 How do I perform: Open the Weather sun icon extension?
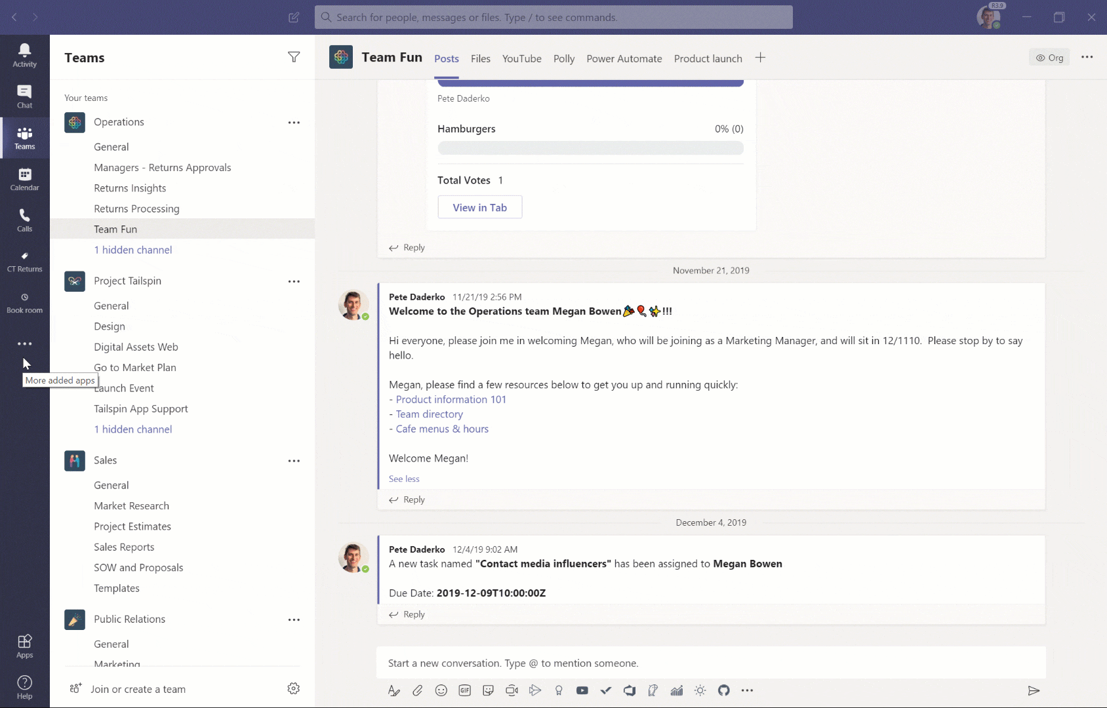700,690
